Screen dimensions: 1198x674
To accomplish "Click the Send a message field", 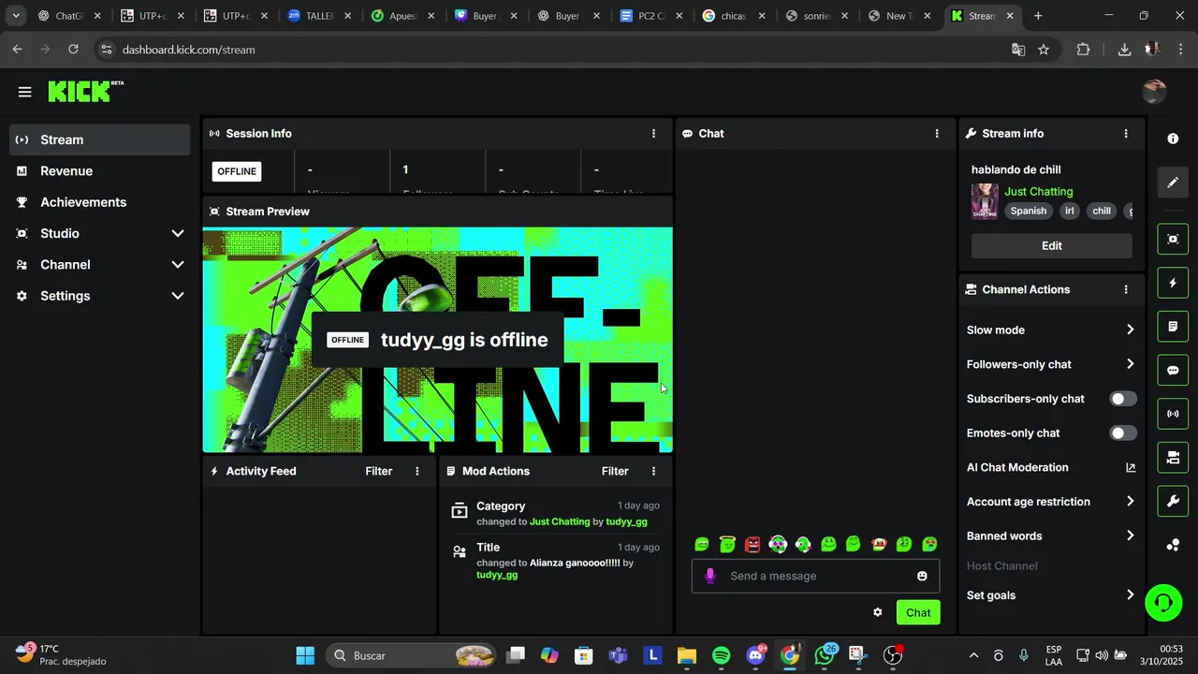I will tap(814, 576).
